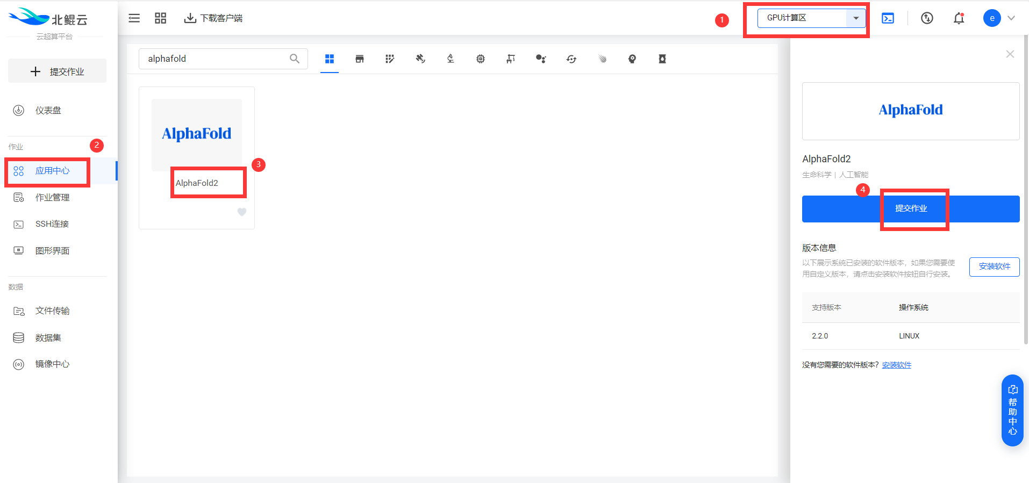
Task: Select the crane construction category icon
Action: coord(511,59)
